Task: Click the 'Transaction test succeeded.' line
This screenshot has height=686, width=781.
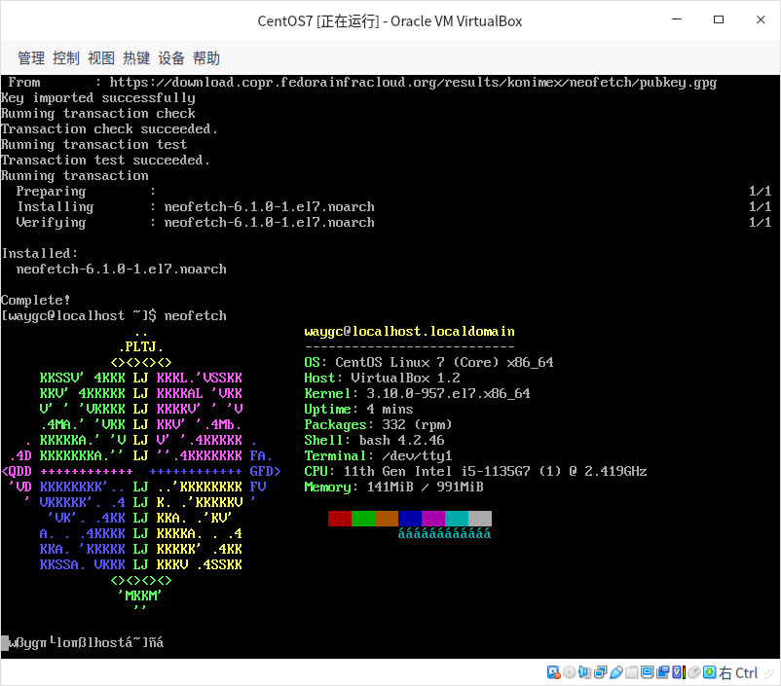Action: click(105, 161)
